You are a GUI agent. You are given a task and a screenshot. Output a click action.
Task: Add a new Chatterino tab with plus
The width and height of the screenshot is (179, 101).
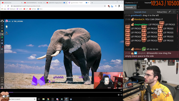(139, 7)
